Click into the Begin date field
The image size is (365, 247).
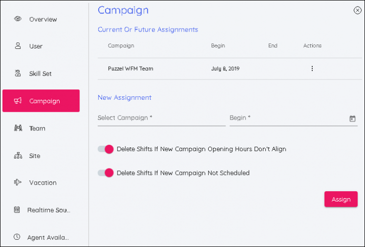286,118
